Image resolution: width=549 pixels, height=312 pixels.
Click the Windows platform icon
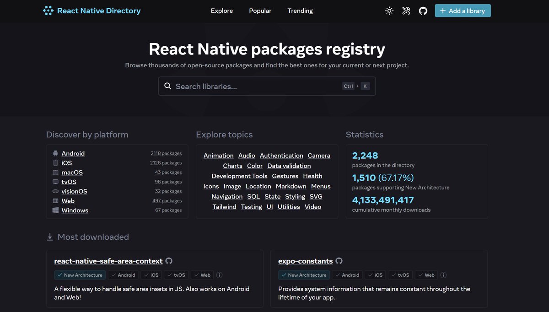(x=55, y=210)
